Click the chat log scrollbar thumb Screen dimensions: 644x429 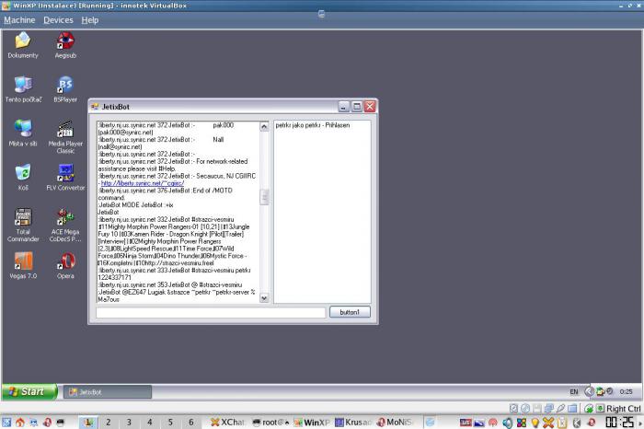click(265, 197)
